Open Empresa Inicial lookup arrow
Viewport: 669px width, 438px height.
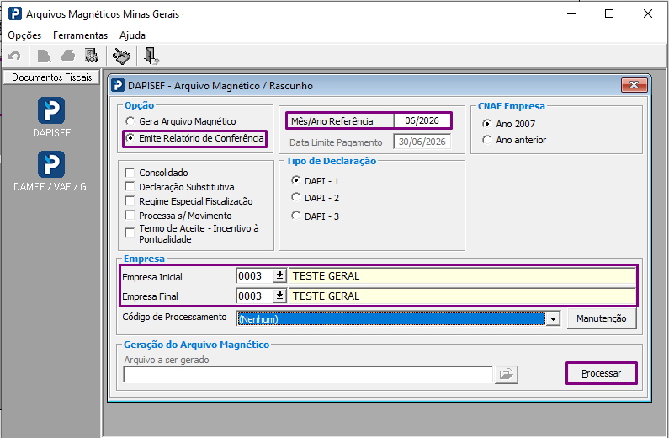(x=279, y=275)
